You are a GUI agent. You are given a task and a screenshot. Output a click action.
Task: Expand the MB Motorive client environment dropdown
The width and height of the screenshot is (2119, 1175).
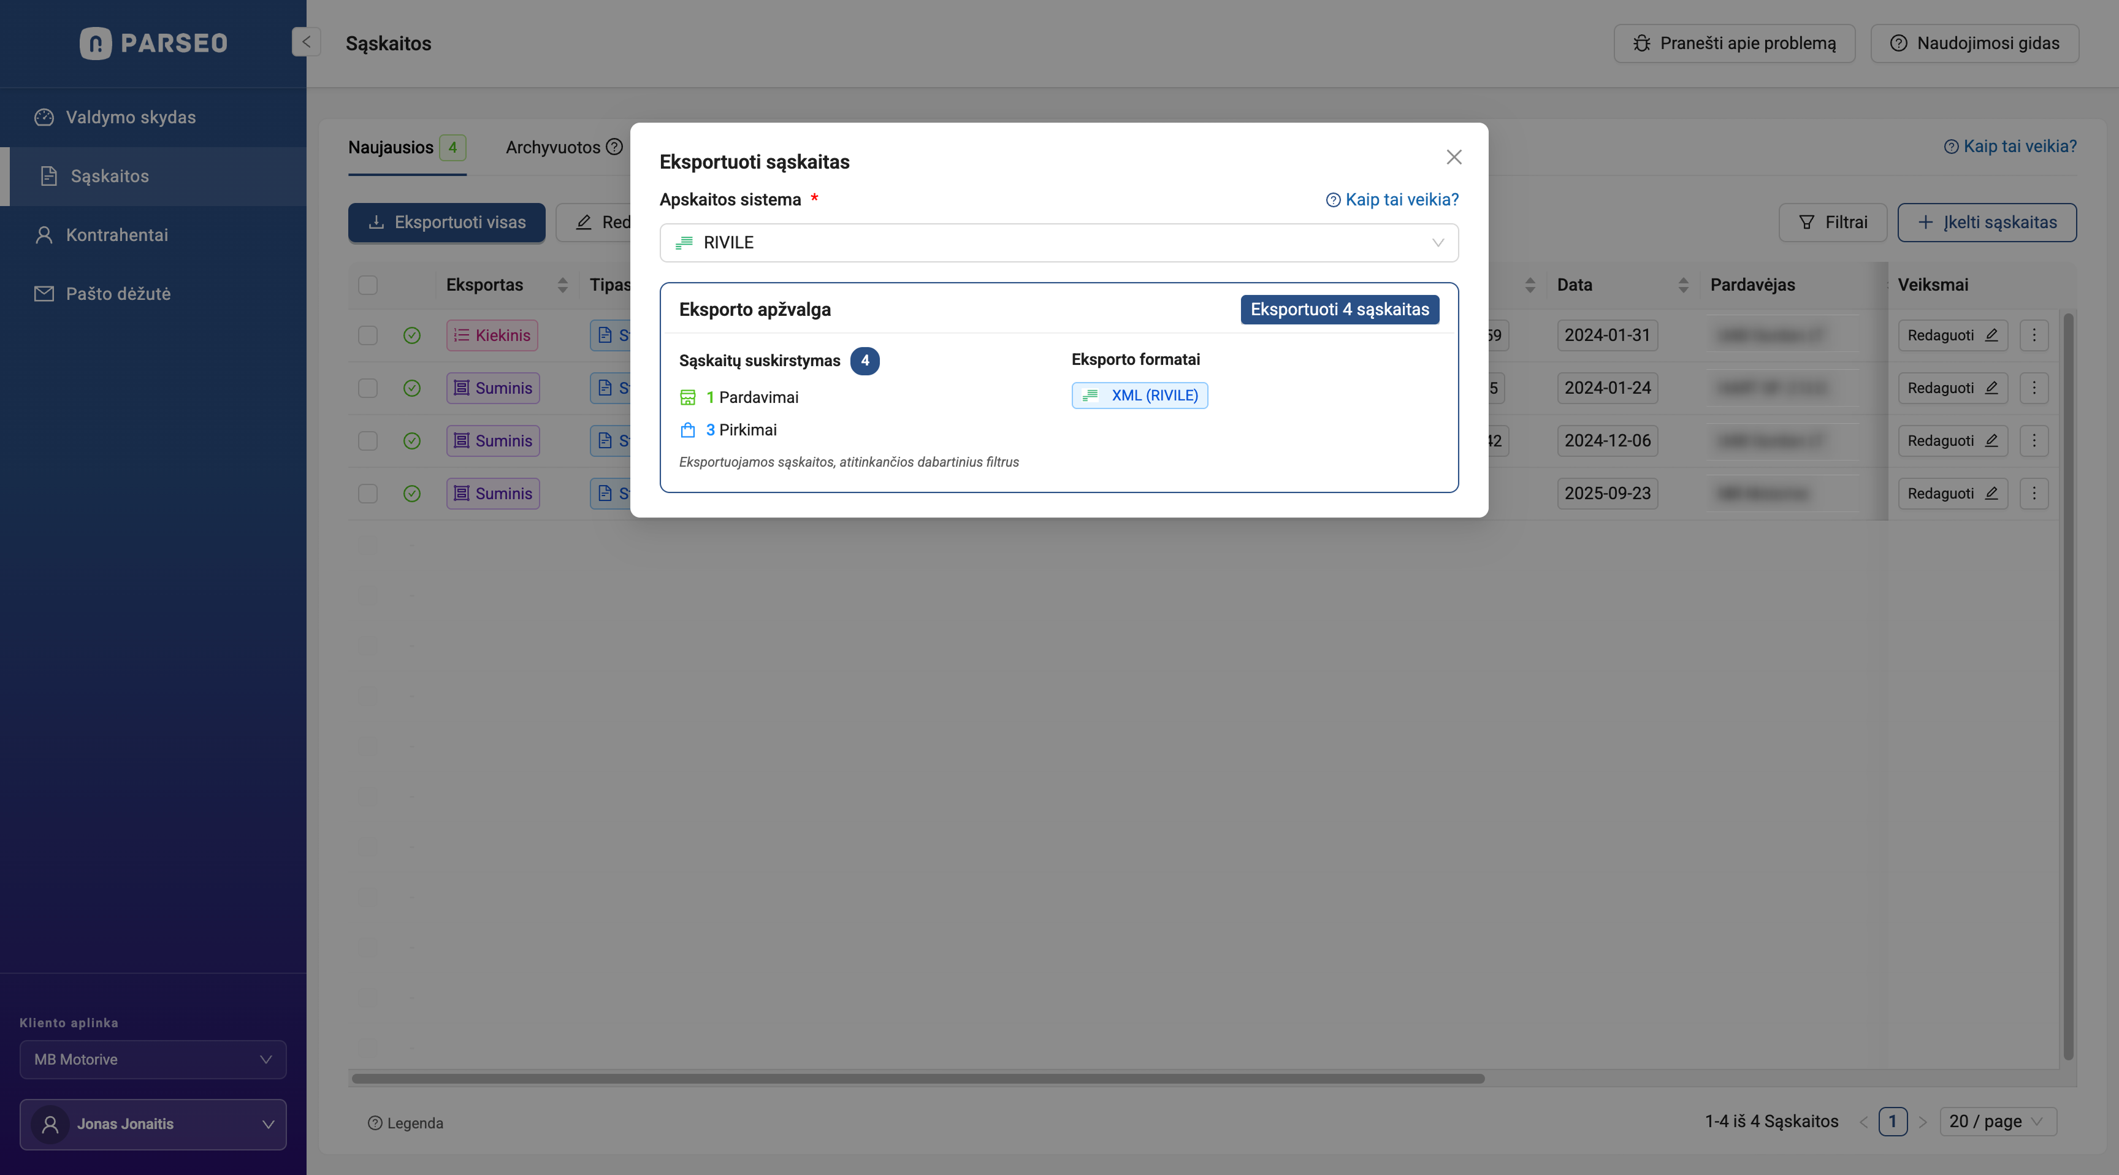[153, 1060]
